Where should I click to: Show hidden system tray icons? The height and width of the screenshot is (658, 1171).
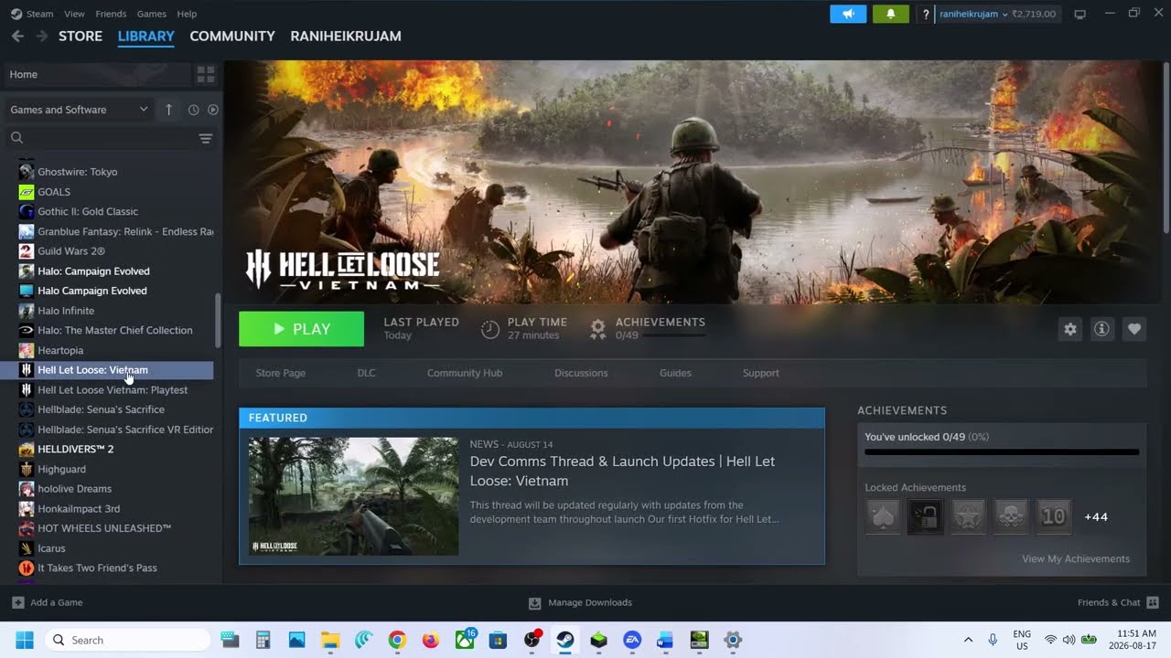[x=968, y=640]
